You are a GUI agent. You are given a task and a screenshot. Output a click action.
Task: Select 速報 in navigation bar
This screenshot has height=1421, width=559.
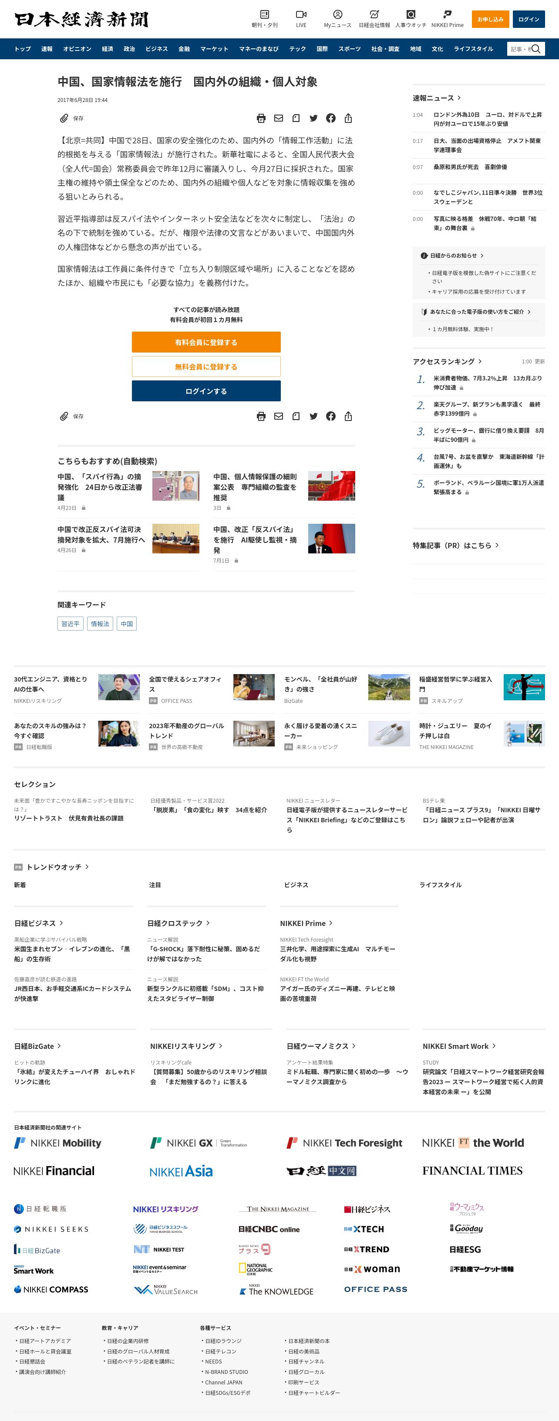pyautogui.click(x=47, y=49)
